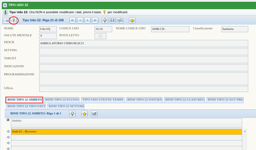Click BIND TIPO 22 AMBITO: Riga 1 di 1 label
This screenshot has width=256, height=150.
(x=36, y=114)
